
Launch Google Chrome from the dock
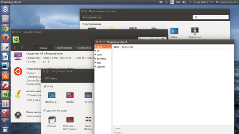click(5, 28)
